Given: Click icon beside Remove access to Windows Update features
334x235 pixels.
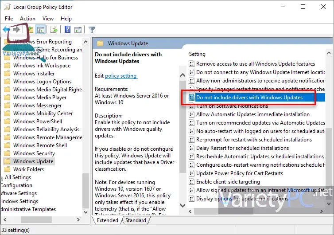Looking at the screenshot, I should [192, 64].
